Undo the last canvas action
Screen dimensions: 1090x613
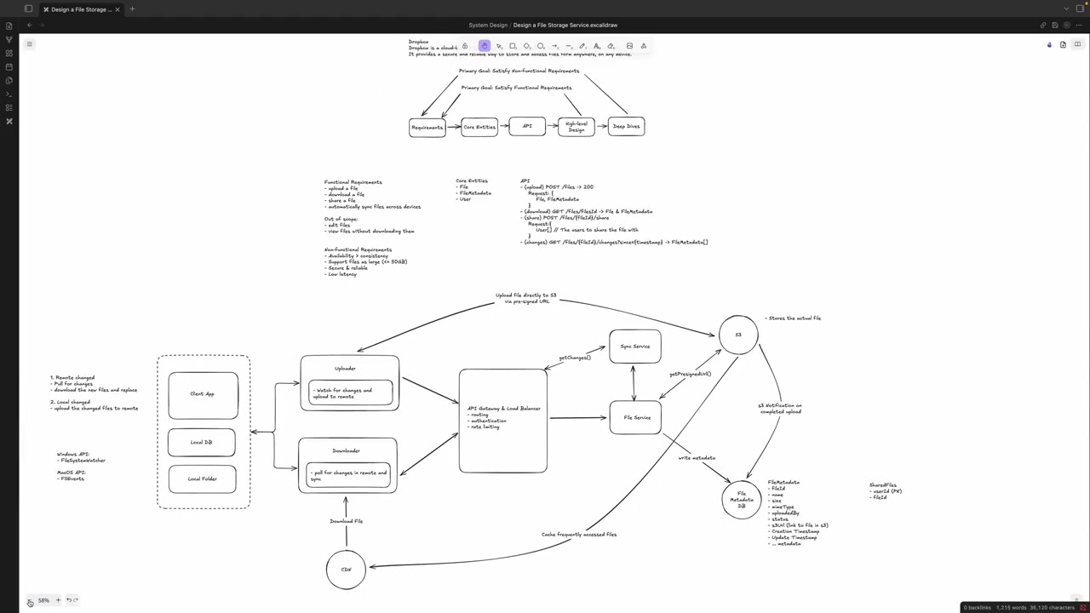pos(69,600)
